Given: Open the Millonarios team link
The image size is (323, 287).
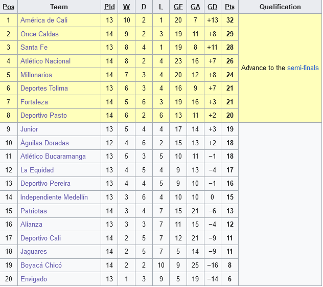Looking at the screenshot, I should pos(36,75).
